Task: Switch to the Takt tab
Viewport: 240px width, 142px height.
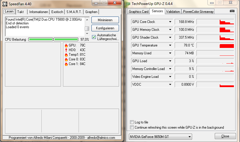Action: [21, 12]
